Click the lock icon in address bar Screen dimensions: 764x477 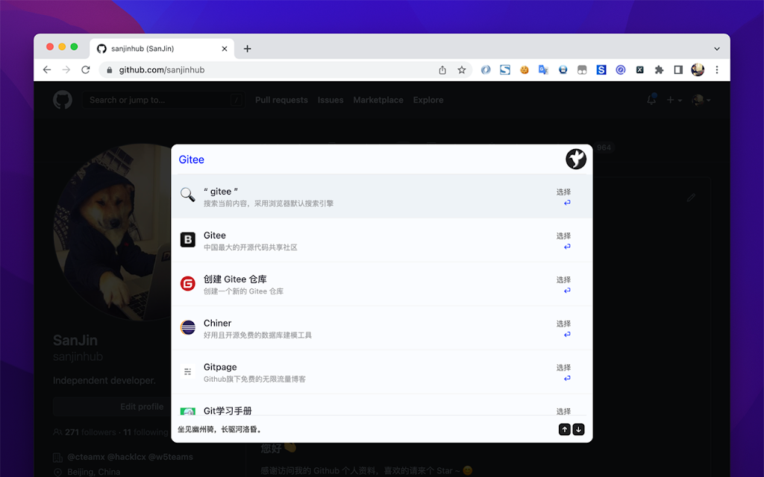[110, 70]
